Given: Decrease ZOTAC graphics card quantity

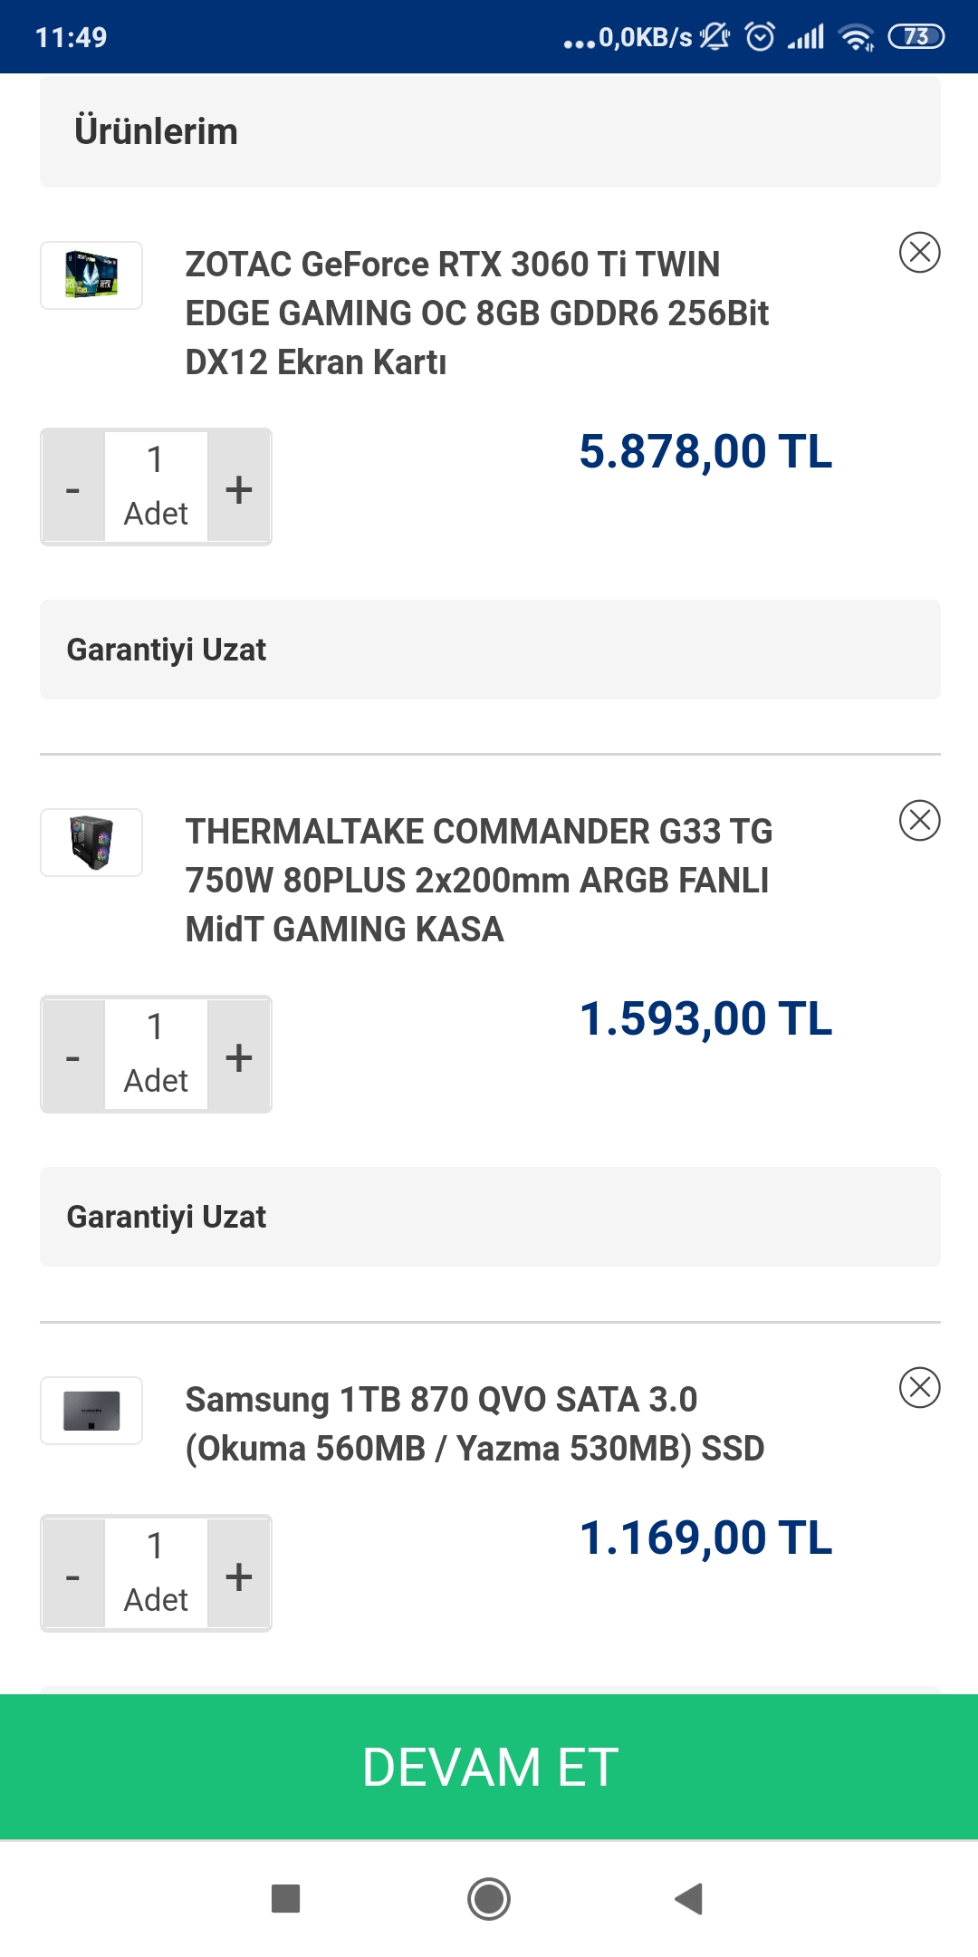Looking at the screenshot, I should (x=73, y=489).
